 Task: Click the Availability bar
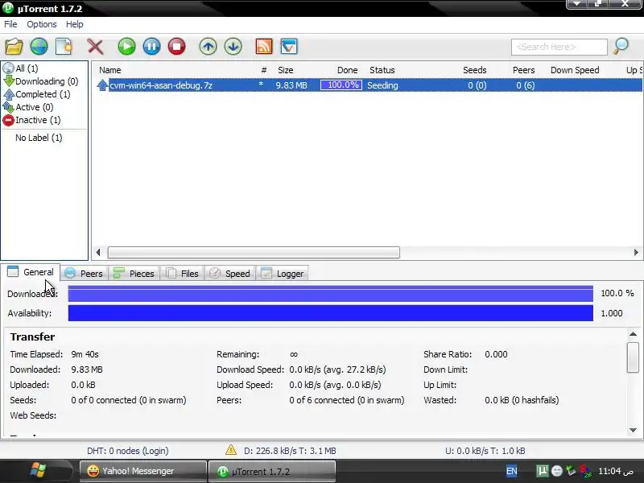pos(331,313)
